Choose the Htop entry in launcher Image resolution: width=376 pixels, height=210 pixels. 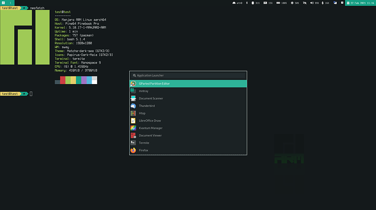(x=188, y=113)
